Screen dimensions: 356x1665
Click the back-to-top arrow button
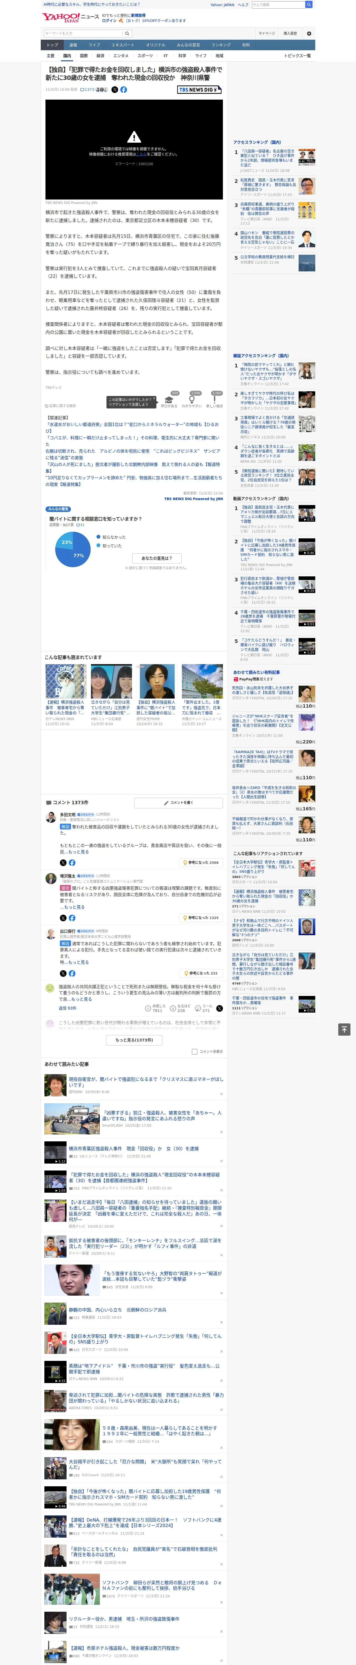(x=344, y=1030)
